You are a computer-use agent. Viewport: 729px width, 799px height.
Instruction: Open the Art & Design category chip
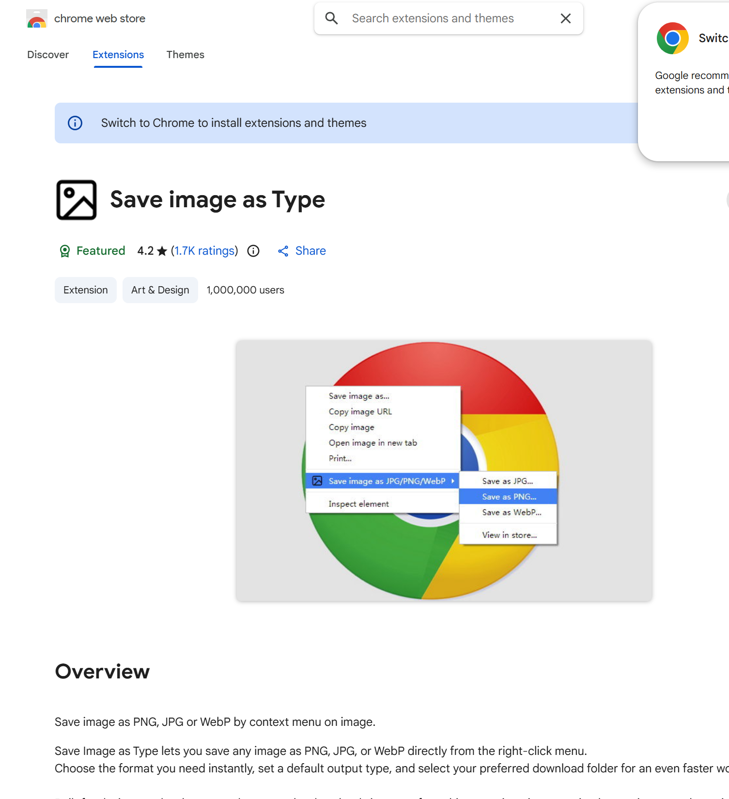[x=160, y=290]
